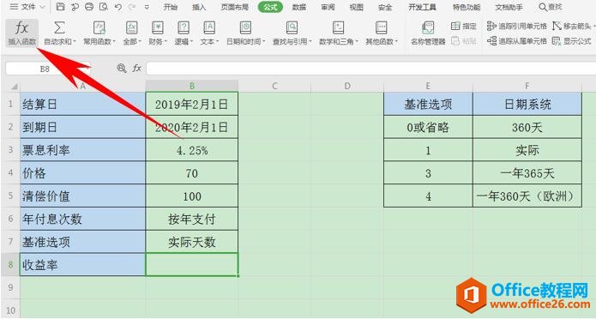The width and height of the screenshot is (596, 319).
Task: Expand the Common Functions (常用函数) dropdown arrow
Action: pyautogui.click(x=114, y=41)
